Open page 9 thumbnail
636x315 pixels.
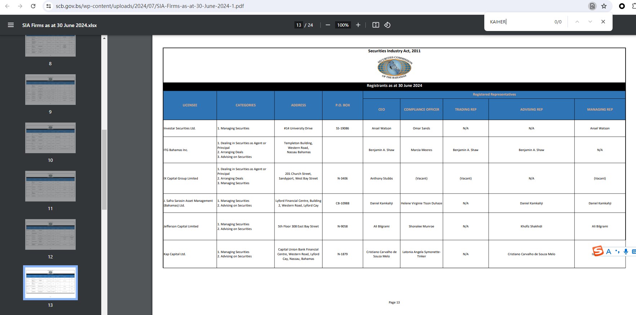tap(50, 89)
